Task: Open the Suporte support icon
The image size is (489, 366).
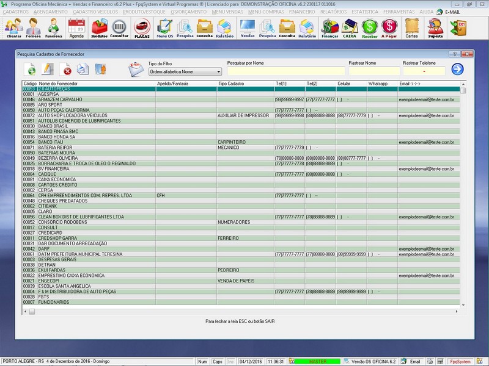Action: tap(435, 28)
